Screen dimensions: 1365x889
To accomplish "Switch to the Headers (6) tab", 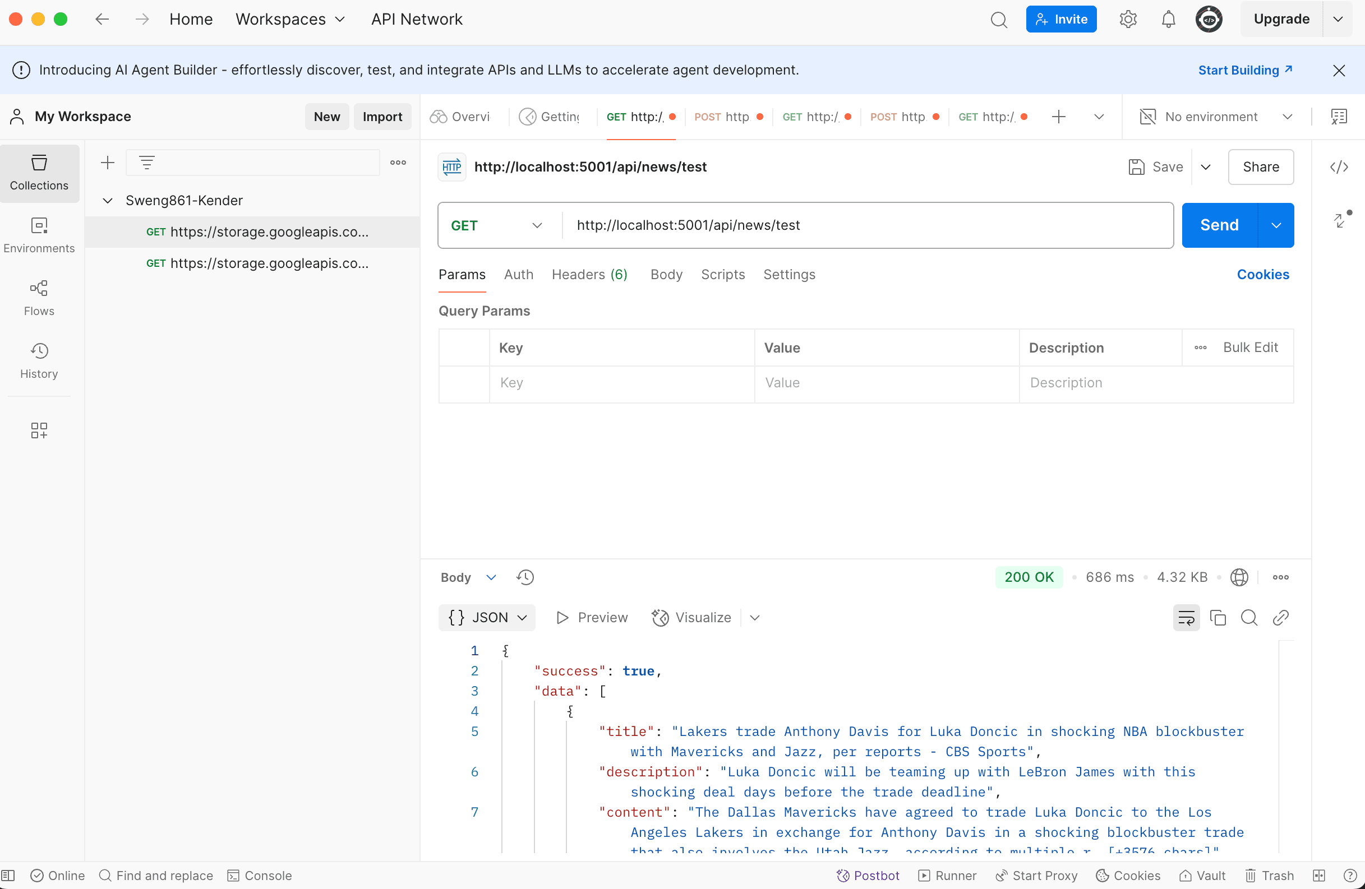I will (x=589, y=275).
